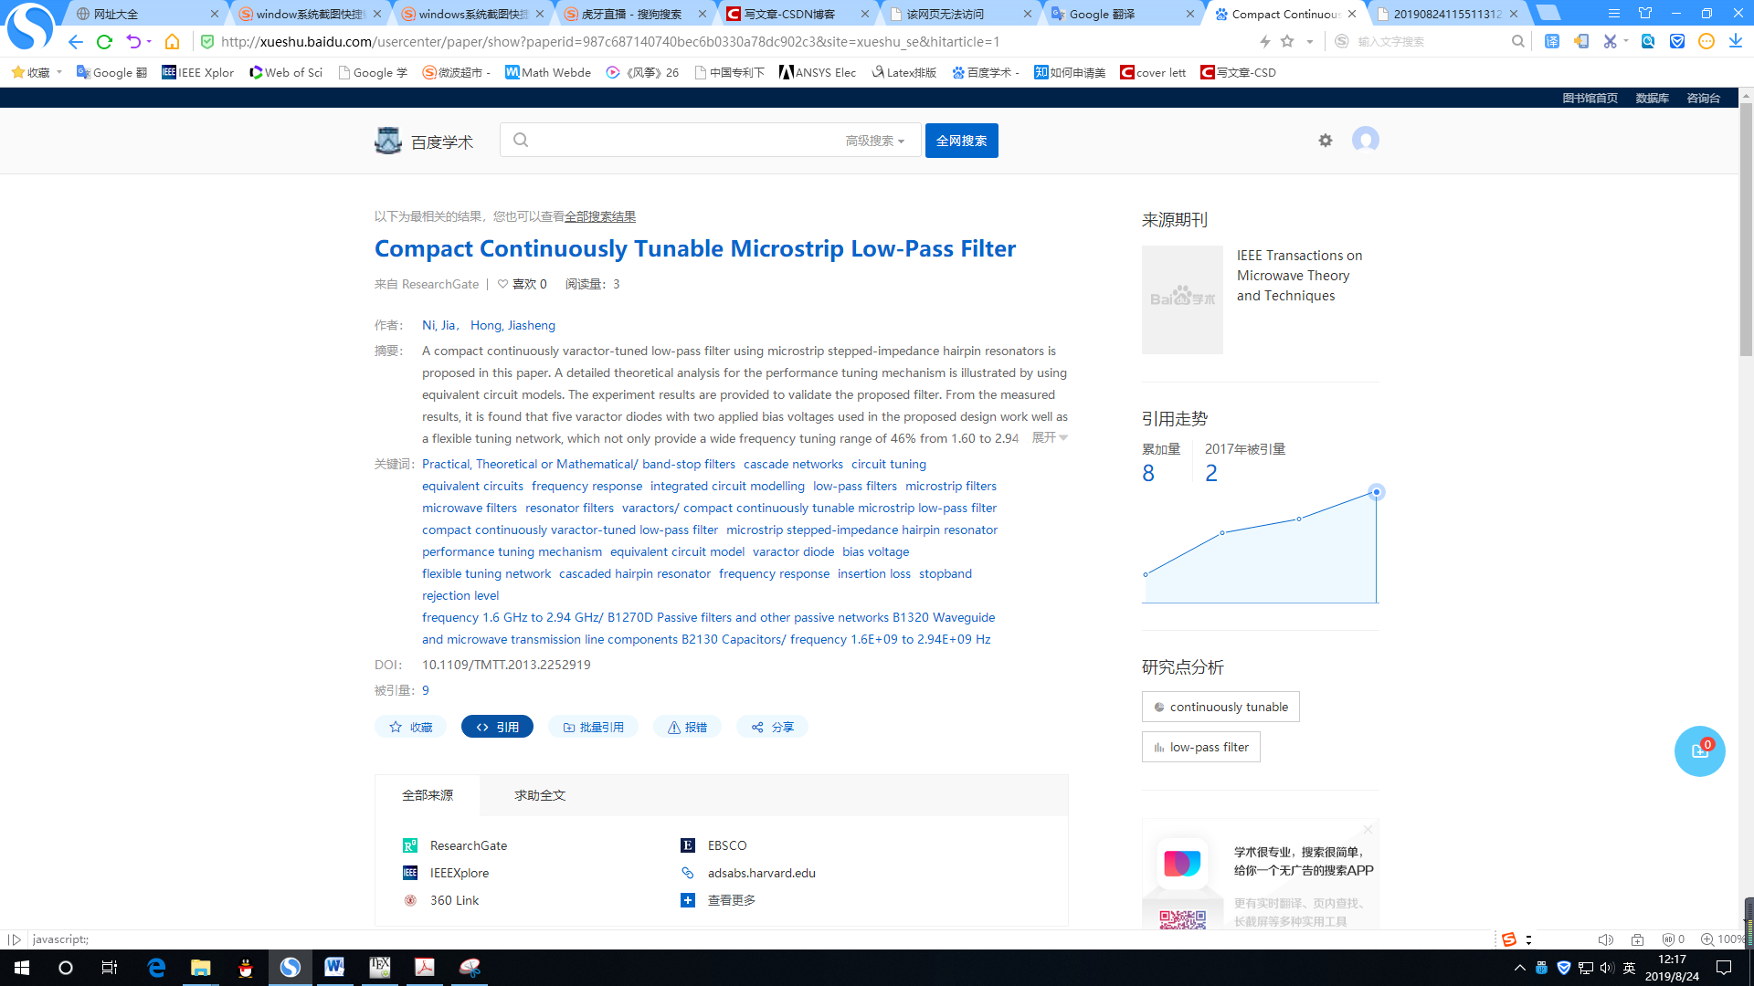Open the IEEEXplore source link
The height and width of the screenshot is (986, 1754).
click(x=459, y=874)
